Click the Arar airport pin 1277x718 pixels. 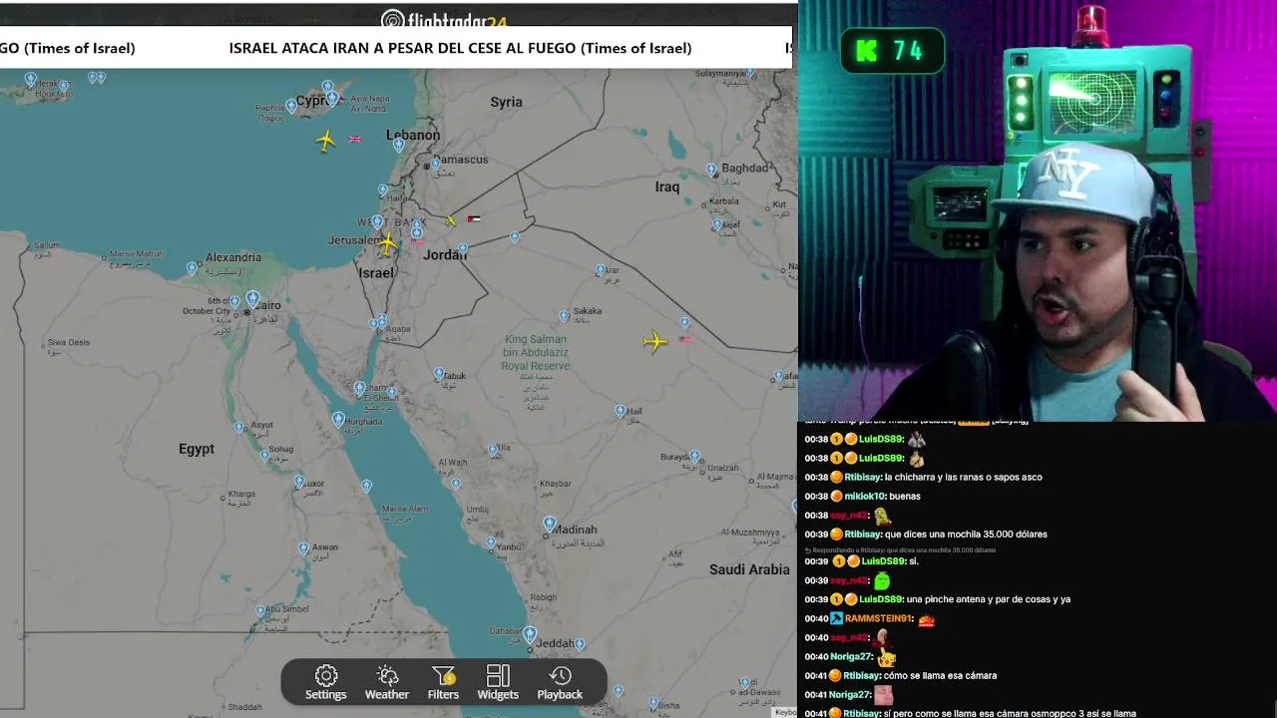click(x=601, y=270)
